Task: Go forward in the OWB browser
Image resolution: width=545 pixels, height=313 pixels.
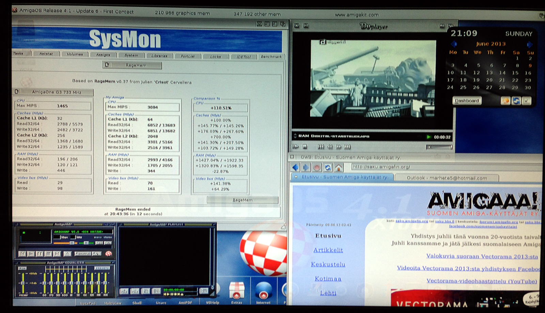Action: pyautogui.click(x=306, y=167)
